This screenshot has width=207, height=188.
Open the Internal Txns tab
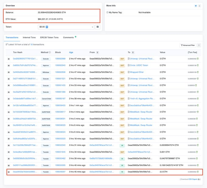[29, 38]
